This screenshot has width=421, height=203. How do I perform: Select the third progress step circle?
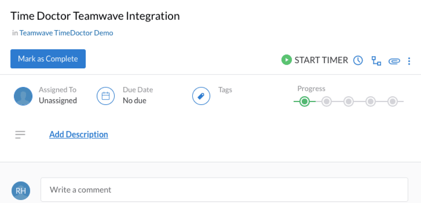click(x=348, y=101)
